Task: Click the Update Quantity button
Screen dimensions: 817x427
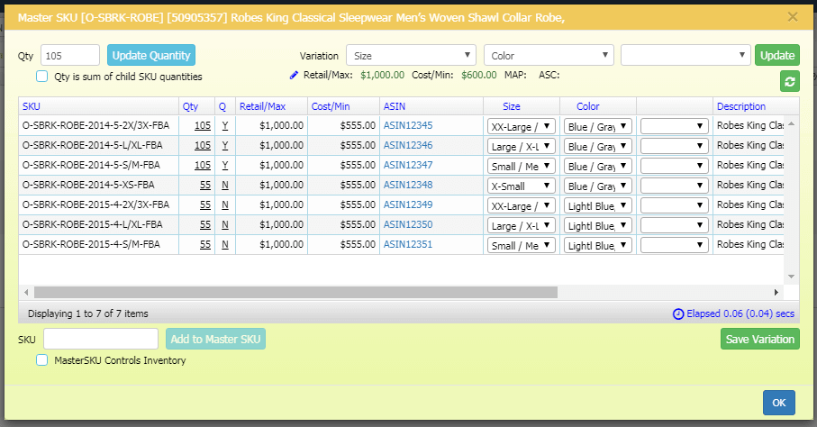Action: pyautogui.click(x=151, y=56)
